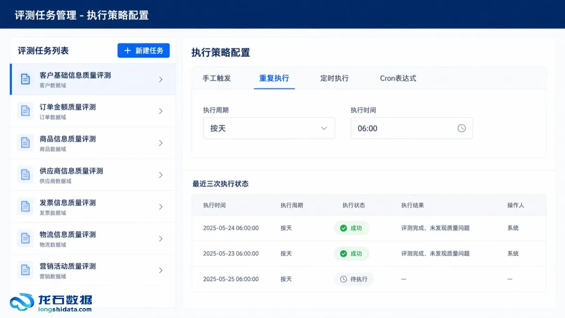The height and width of the screenshot is (318, 565).
Task: Select the 发票信息质量评测 task
Action: coord(93,206)
